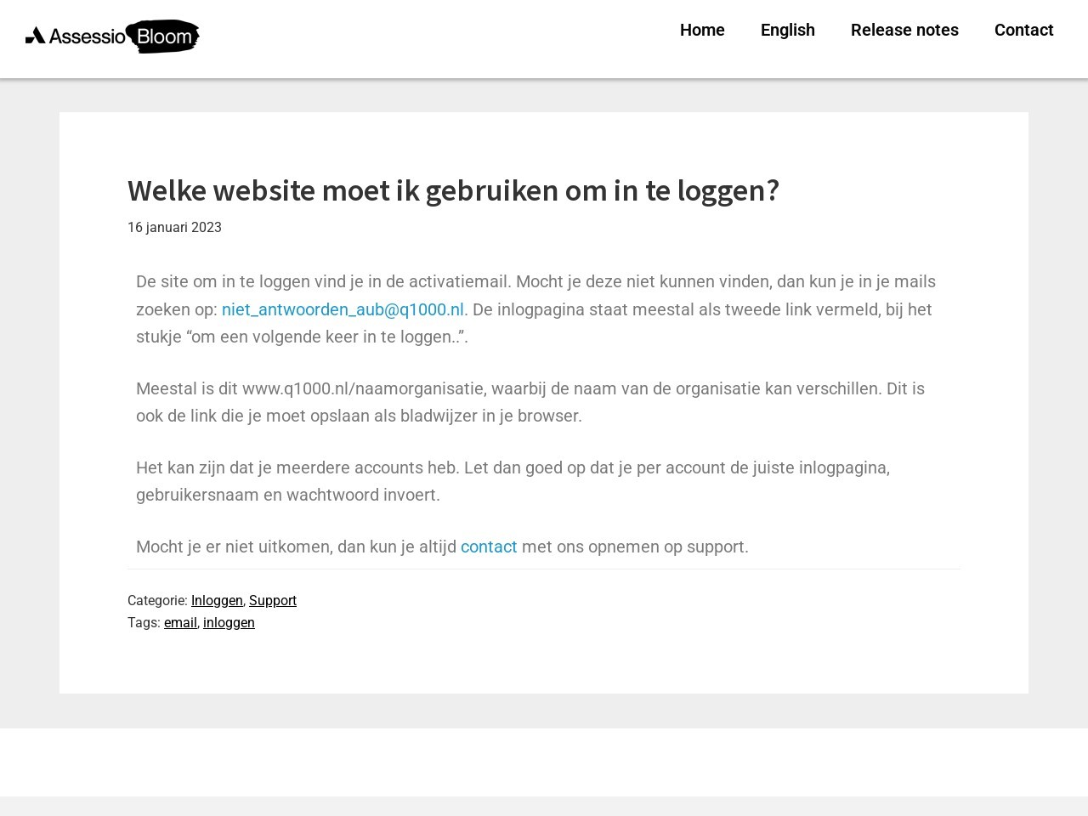Switch to the English language page
Image resolution: width=1088 pixels, height=816 pixels.
point(787,30)
